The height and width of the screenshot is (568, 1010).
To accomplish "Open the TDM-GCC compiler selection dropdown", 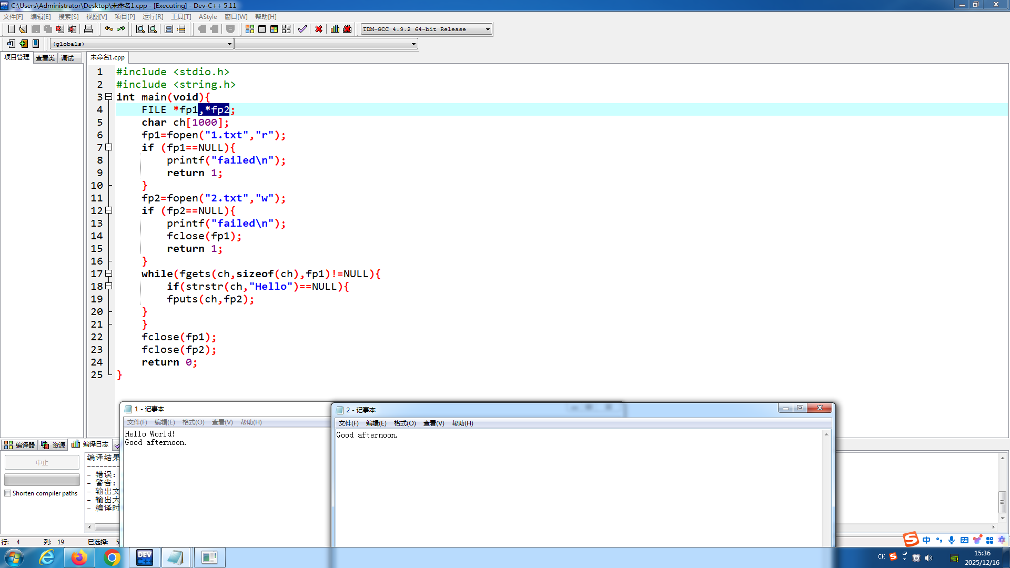I will pyautogui.click(x=488, y=29).
